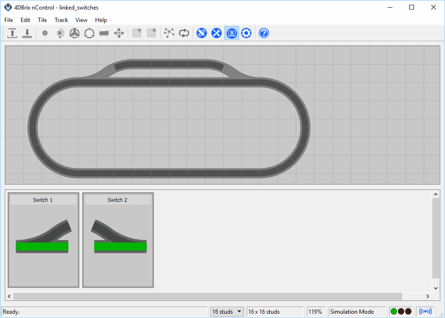The height and width of the screenshot is (318, 445).
Task: Select the three-way turntable icon
Action: tap(75, 33)
